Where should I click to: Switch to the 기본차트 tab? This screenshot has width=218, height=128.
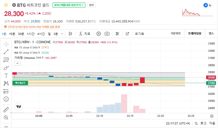pos(176,34)
